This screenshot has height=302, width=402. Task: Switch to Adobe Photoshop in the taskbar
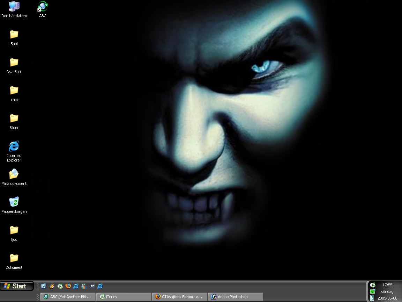(x=235, y=297)
